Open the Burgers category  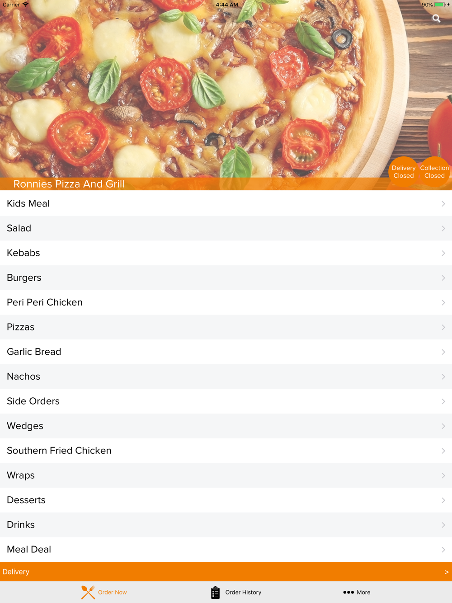pyautogui.click(x=226, y=278)
